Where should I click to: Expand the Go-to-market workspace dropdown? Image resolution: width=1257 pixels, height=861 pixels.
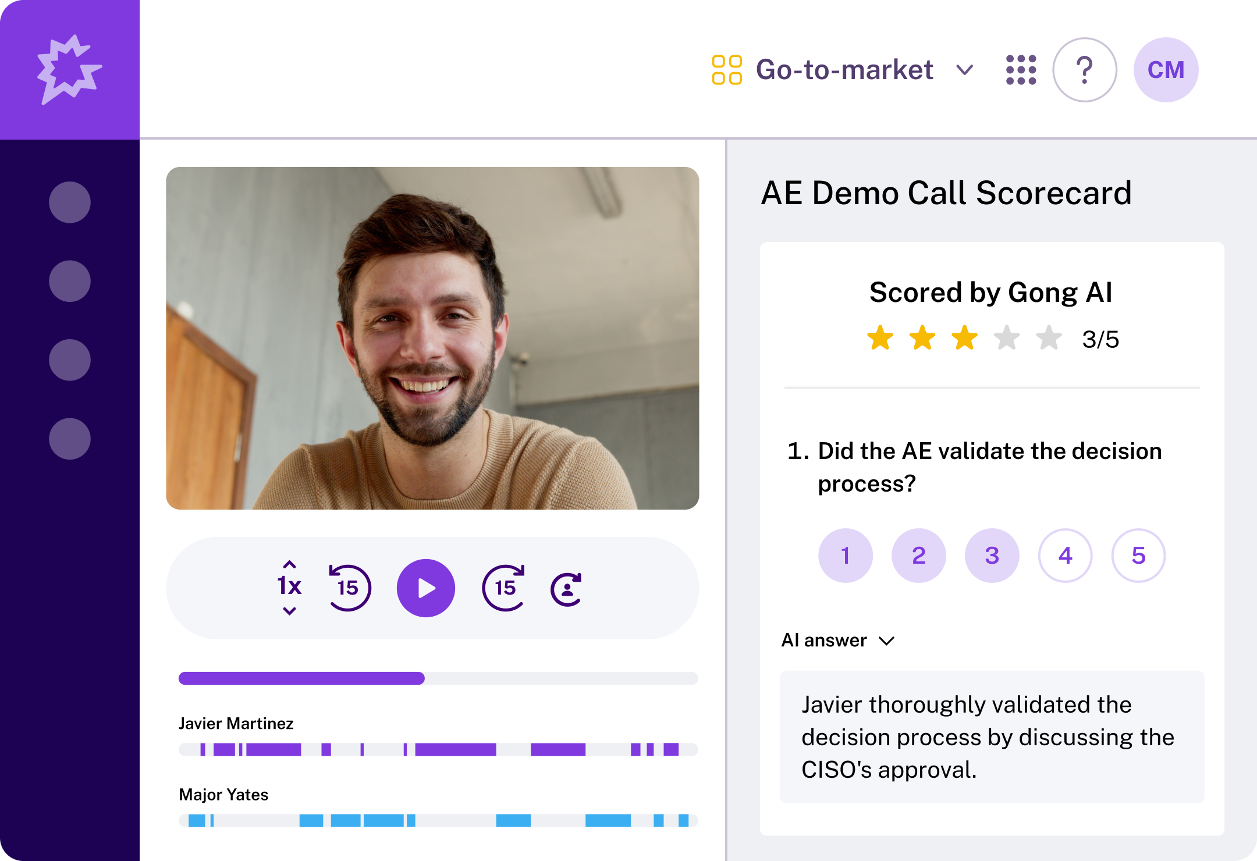click(964, 70)
